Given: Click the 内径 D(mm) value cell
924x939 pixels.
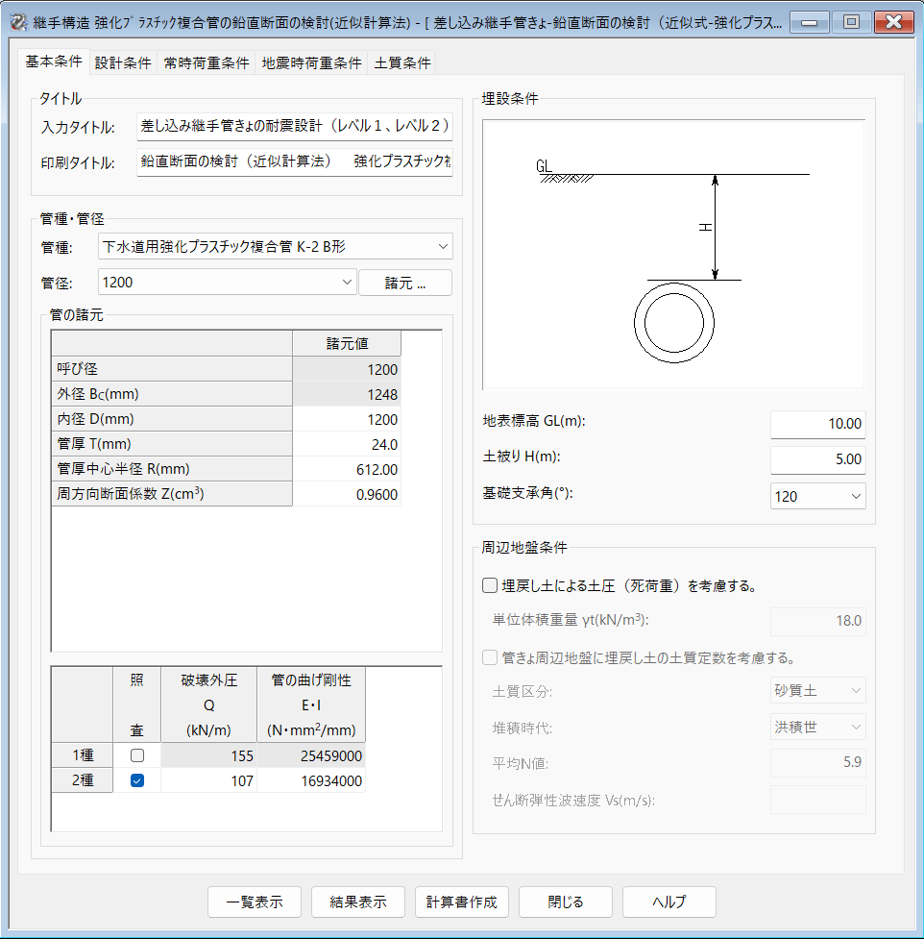Looking at the screenshot, I should pyautogui.click(x=346, y=420).
